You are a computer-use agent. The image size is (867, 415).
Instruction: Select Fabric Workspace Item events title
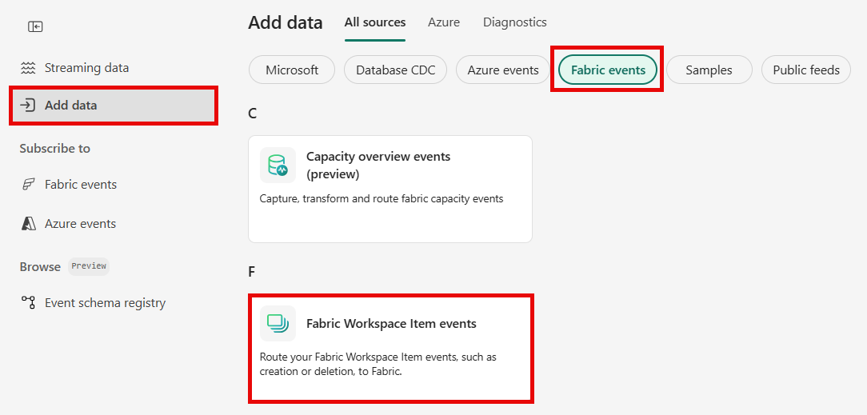click(x=391, y=324)
